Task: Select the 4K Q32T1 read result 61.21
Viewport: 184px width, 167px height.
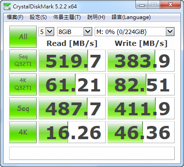Action: (72, 84)
